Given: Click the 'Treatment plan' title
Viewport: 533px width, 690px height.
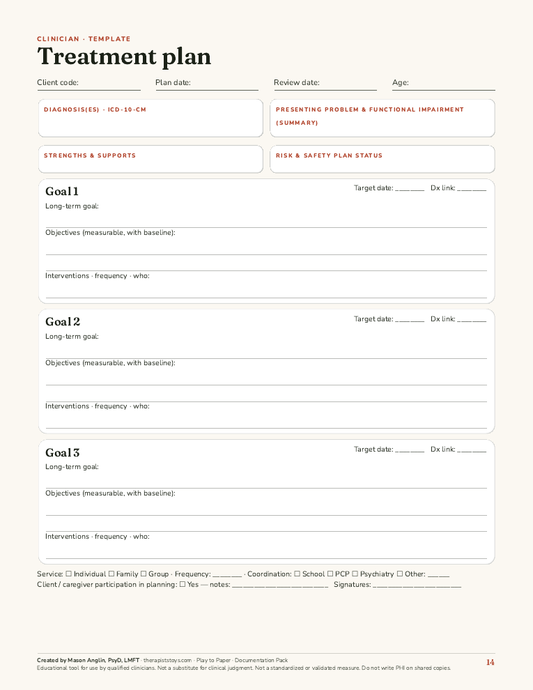Looking at the screenshot, I should [x=124, y=56].
